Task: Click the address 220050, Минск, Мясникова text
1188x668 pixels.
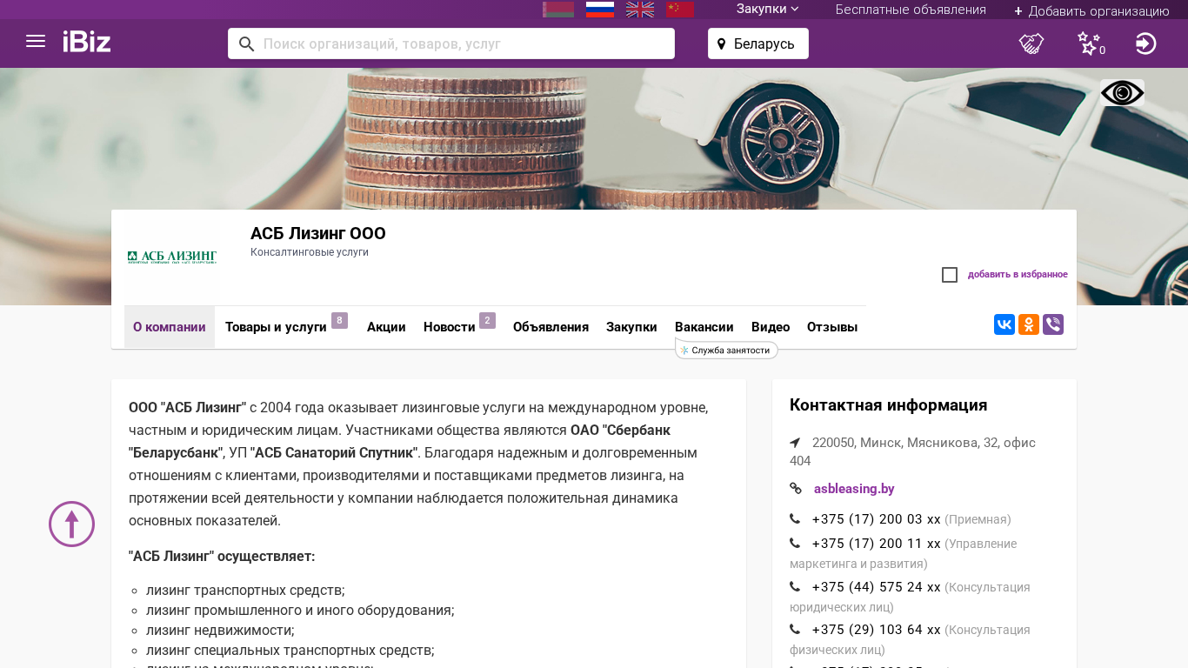Action: coord(912,451)
